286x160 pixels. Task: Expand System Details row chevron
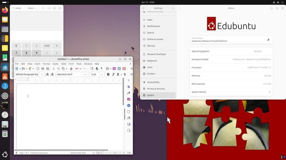pyautogui.click(x=270, y=92)
